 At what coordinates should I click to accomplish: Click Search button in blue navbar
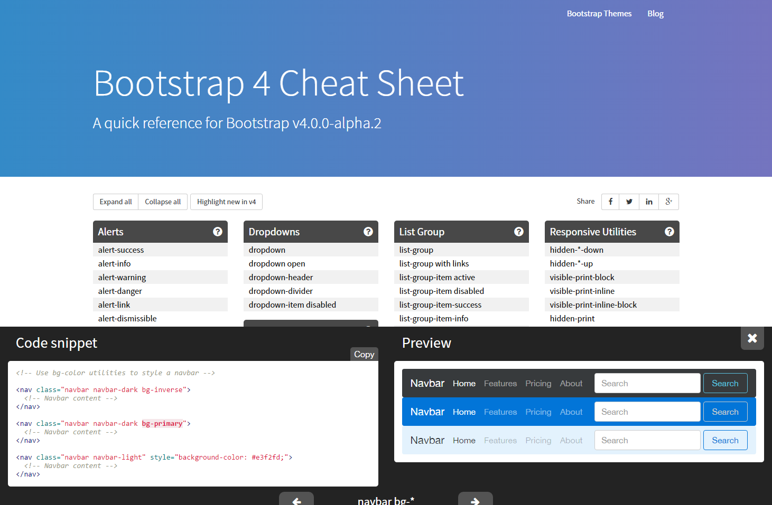point(725,412)
